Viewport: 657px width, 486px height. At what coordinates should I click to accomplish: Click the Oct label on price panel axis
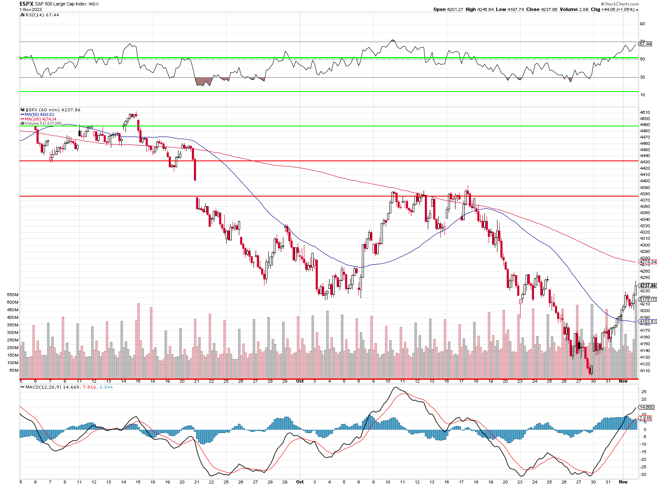tap(300, 381)
